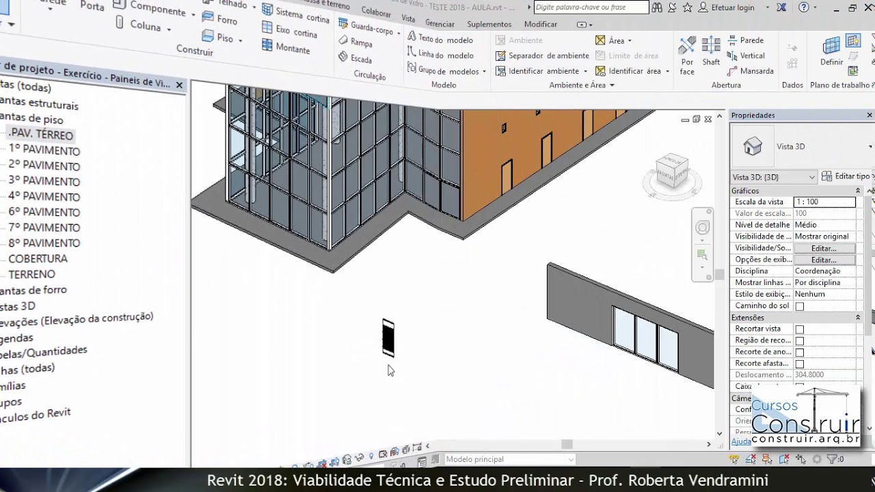Open the Modificar ribbon tab

pos(541,25)
